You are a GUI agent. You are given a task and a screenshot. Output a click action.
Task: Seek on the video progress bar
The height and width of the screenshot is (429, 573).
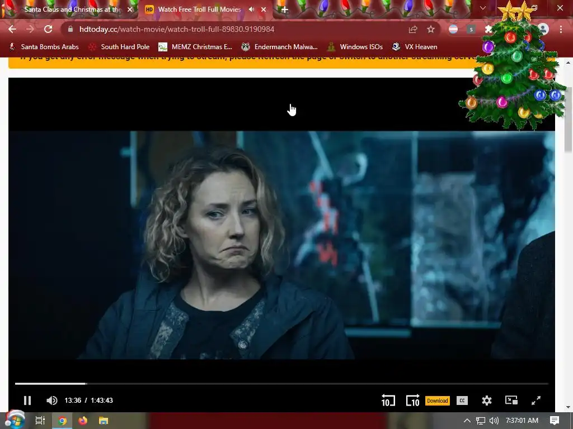point(281,384)
